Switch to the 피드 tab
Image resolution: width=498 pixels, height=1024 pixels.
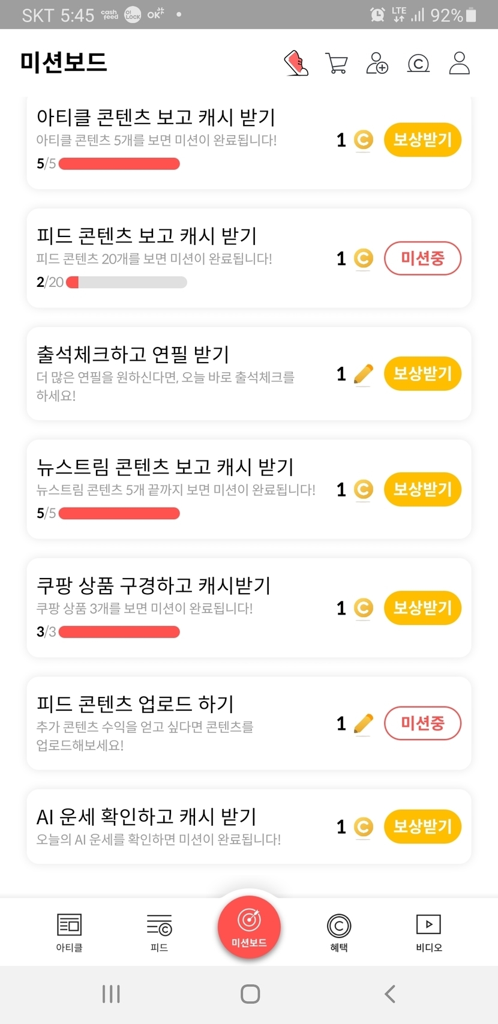[x=159, y=933]
